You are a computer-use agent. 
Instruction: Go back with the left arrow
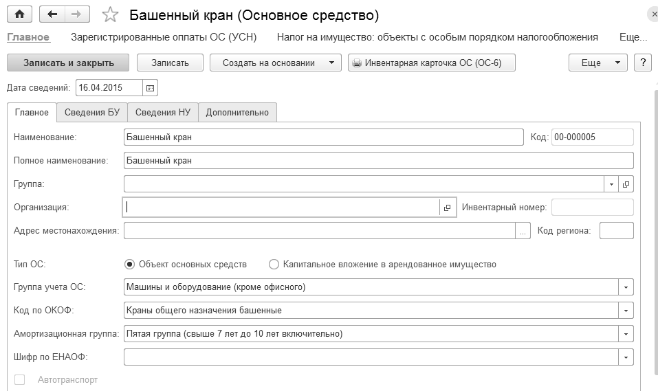coord(52,14)
